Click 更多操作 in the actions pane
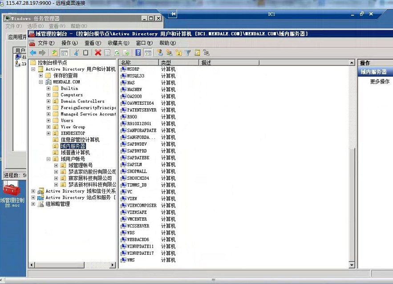Screen dimensions: 393x284 [380, 82]
